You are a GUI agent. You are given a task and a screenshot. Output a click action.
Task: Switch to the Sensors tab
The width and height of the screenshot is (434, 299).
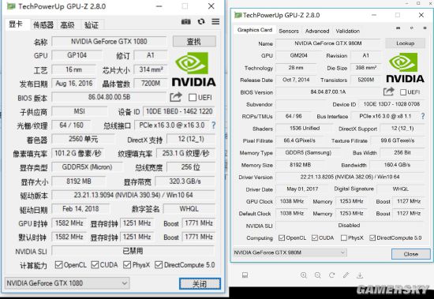[x=289, y=31]
